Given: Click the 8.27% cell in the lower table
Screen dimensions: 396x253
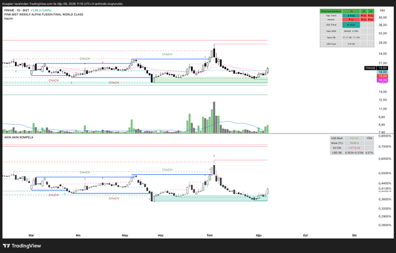Looking at the screenshot, I should click(x=369, y=153).
